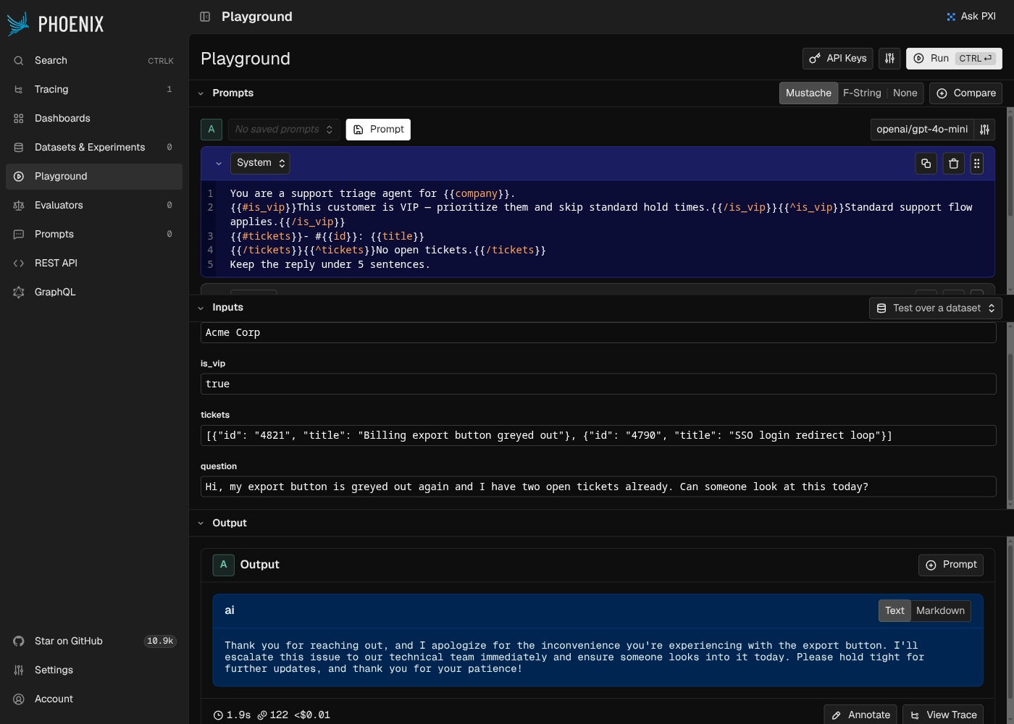Select F-String template format
This screenshot has height=724, width=1014.
(x=862, y=93)
